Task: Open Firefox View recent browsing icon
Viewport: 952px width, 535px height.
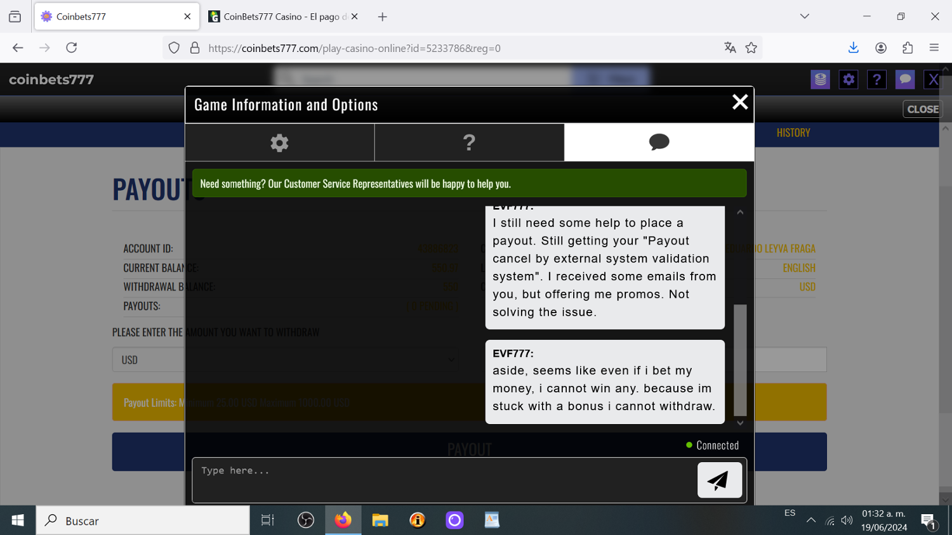Action: click(15, 16)
